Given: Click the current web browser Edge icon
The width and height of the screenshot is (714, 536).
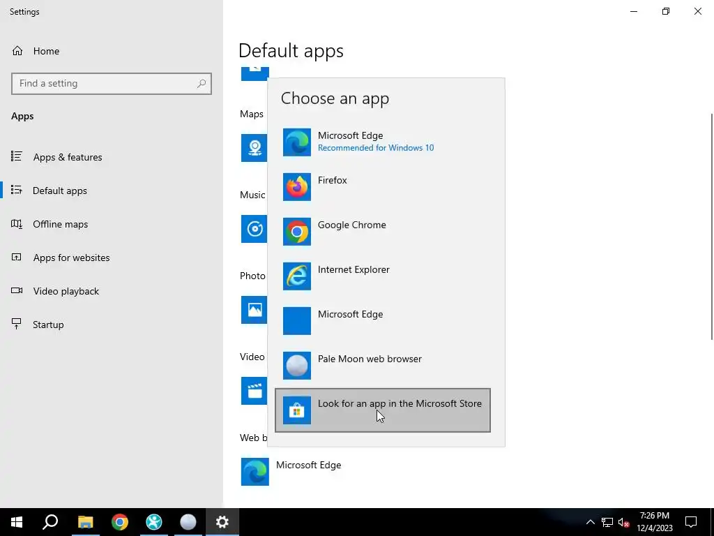Looking at the screenshot, I should click(x=255, y=472).
